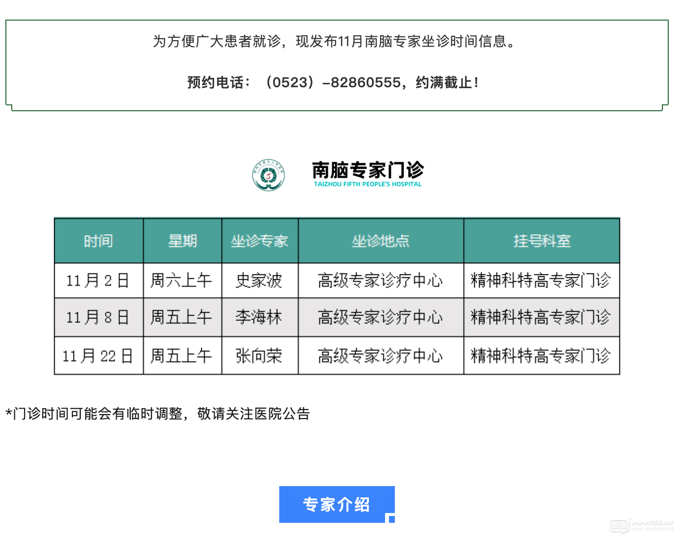Image resolution: width=679 pixels, height=539 pixels.
Task: Click the 时间 column header
Action: [x=98, y=241]
